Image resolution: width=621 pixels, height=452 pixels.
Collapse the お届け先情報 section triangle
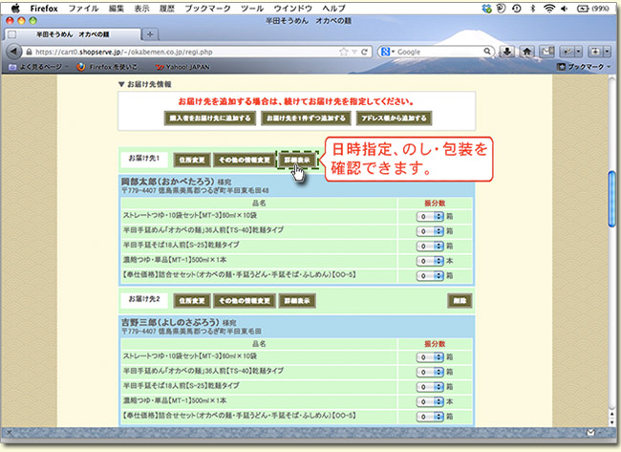(119, 84)
